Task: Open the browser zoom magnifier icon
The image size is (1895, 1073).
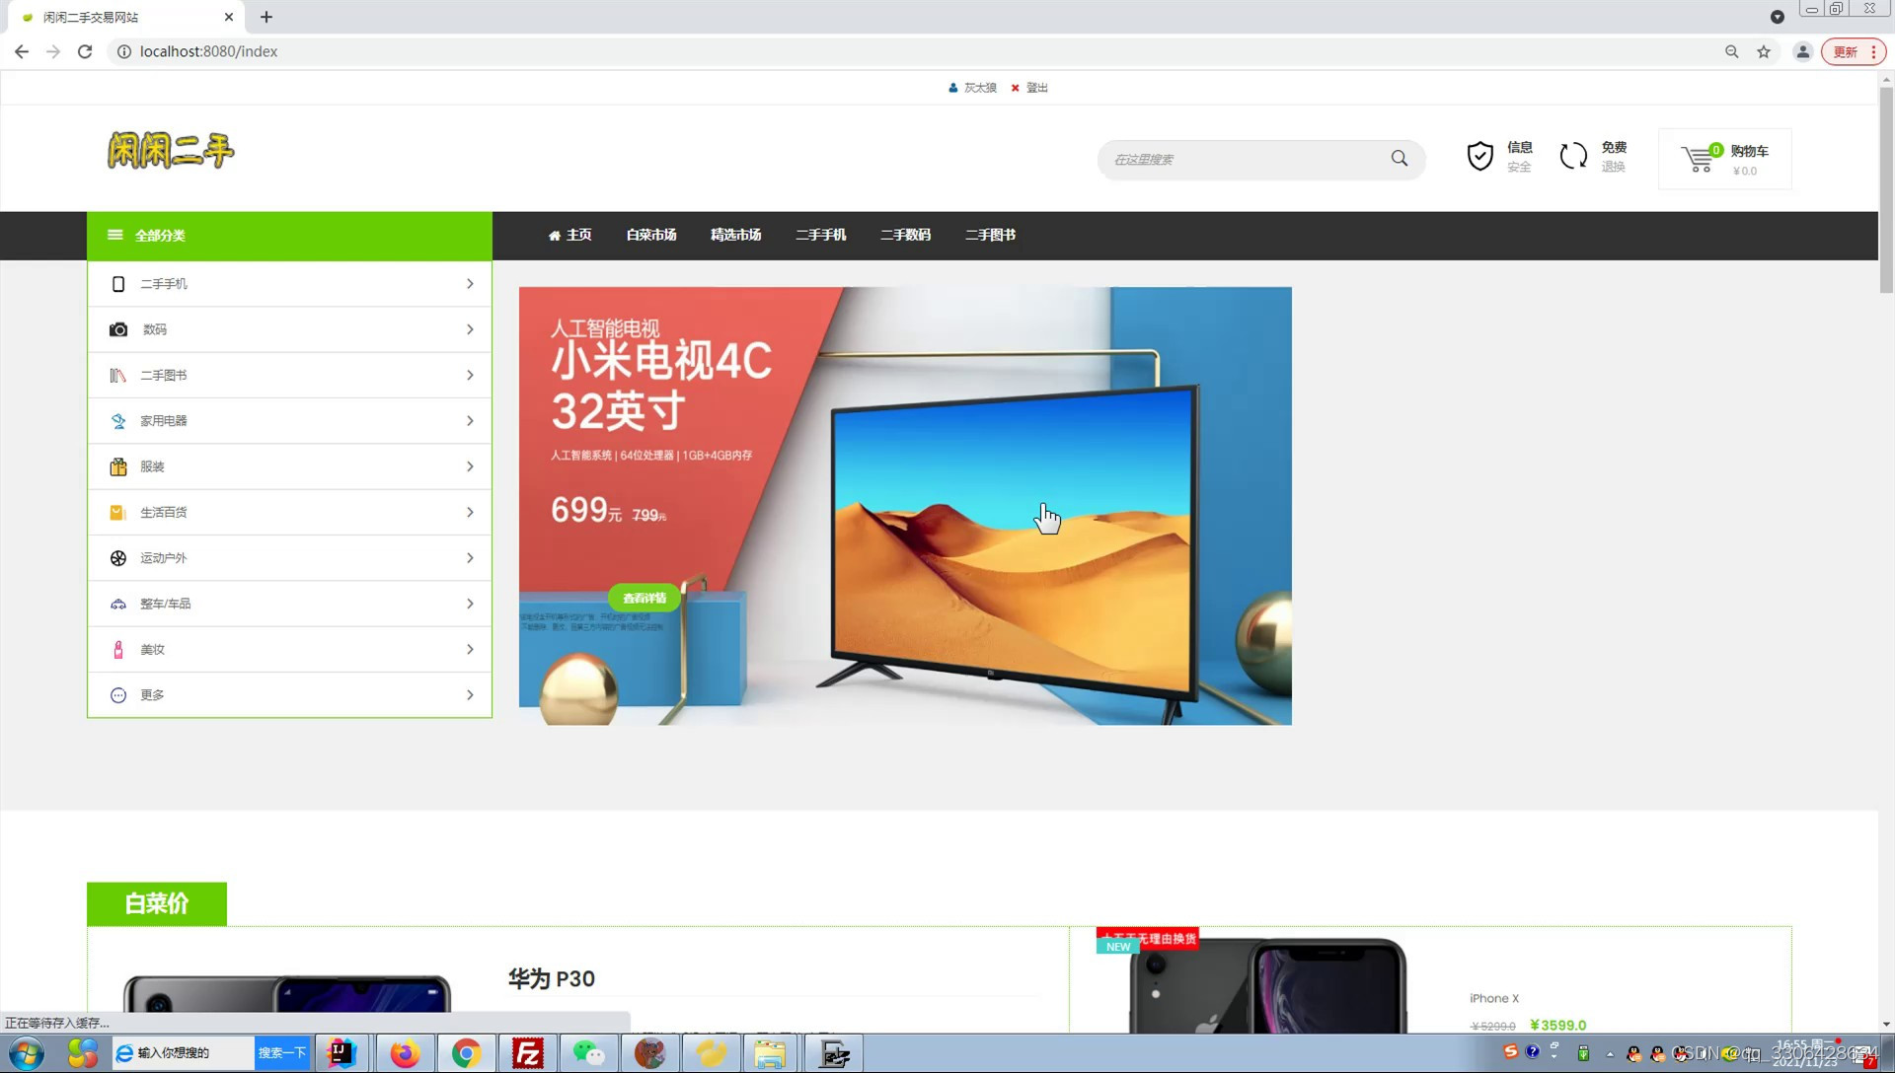Action: point(1731,51)
